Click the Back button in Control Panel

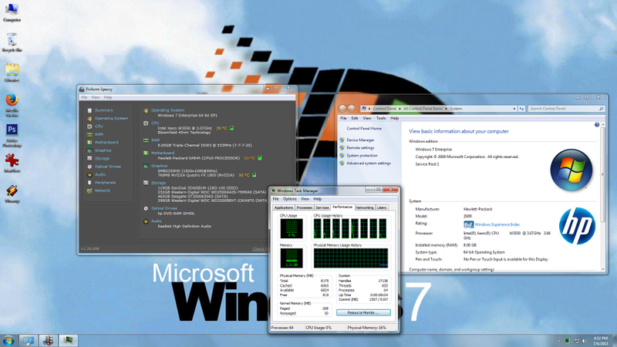[342, 109]
